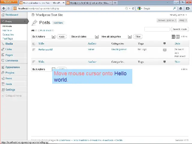Open the Howdy, admin user menu

(x=178, y=15)
